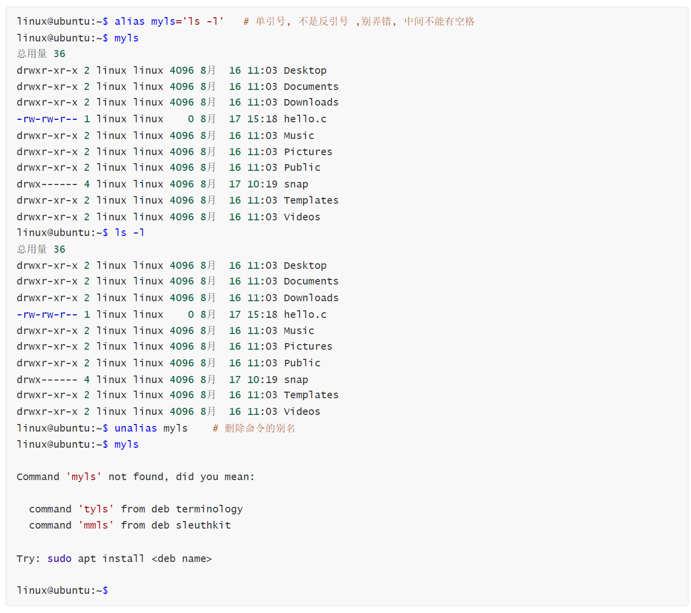
Task: Click 'Videos' in the ls -l output listing
Action: 302,411
